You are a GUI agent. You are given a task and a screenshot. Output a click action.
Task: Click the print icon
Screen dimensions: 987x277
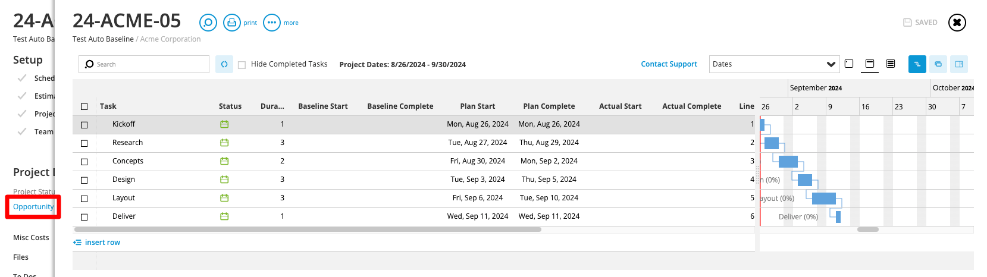[232, 23]
